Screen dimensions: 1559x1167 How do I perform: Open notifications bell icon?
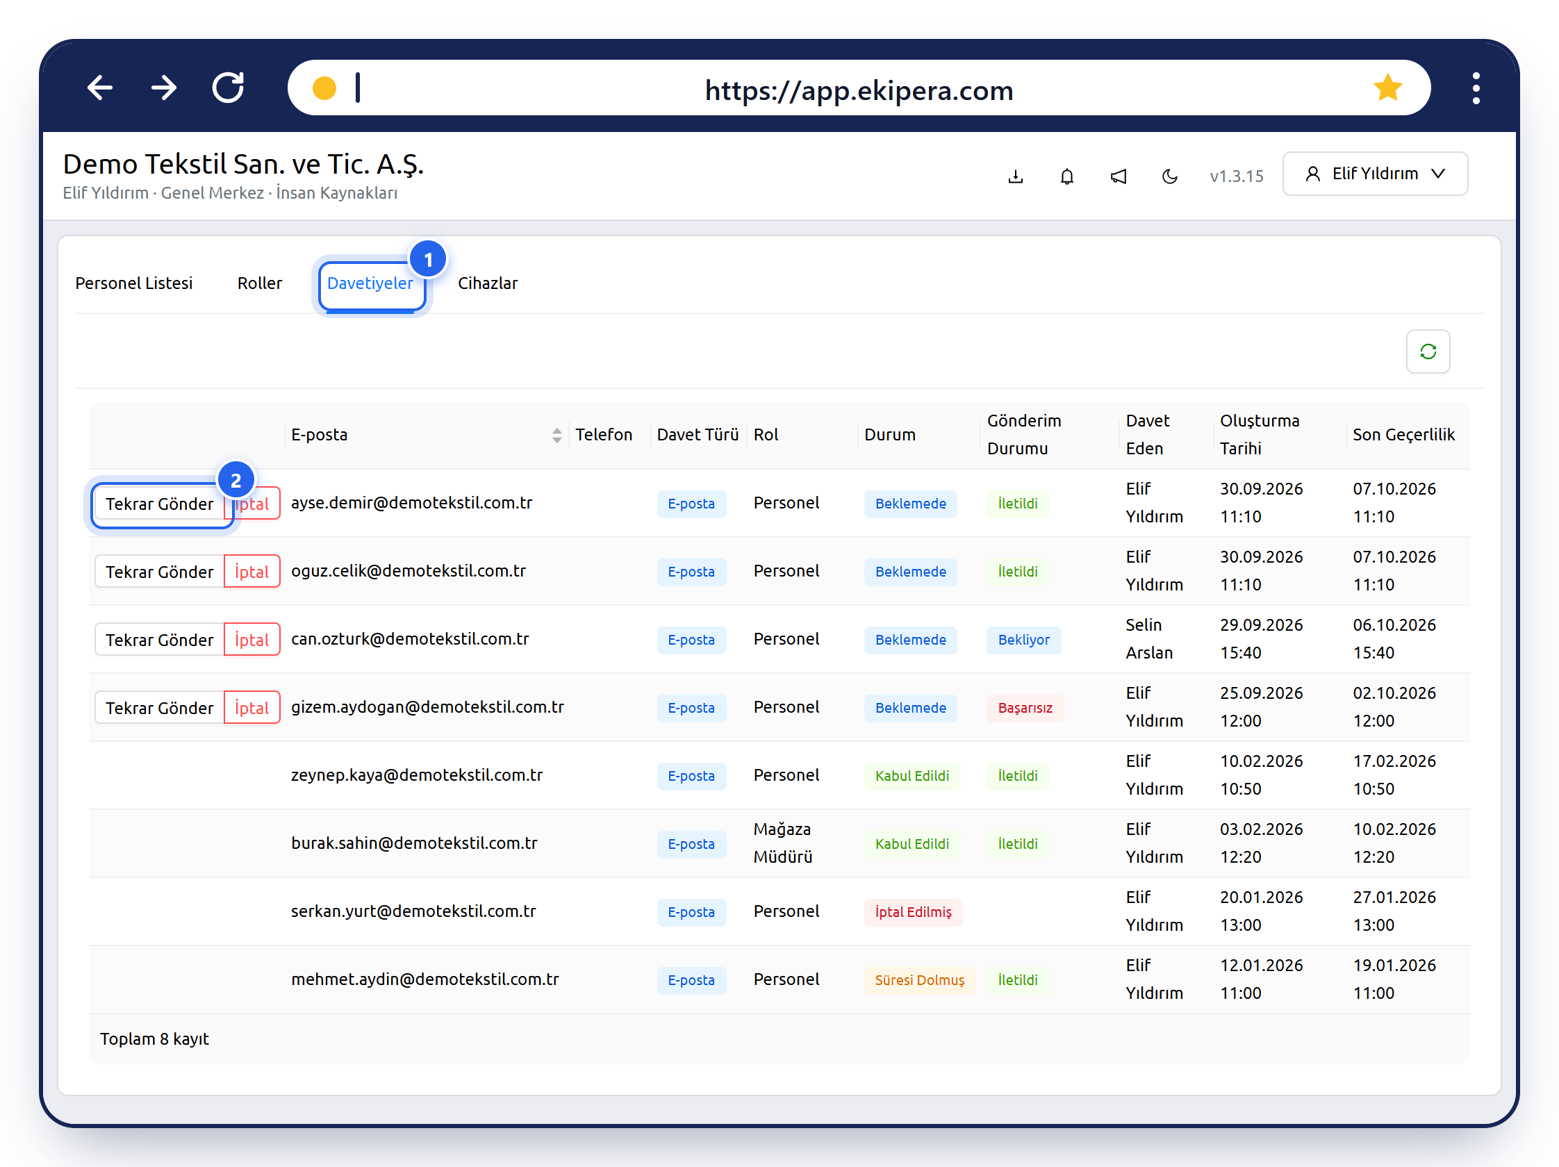tap(1067, 176)
